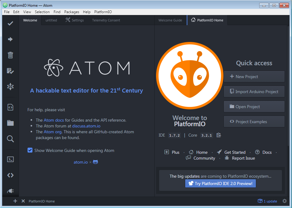The image size is (292, 208).
Task: Click the Run other target checklist icon
Action: tap(10, 71)
